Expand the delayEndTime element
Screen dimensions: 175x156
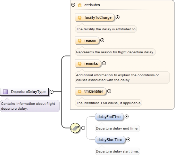[x=126, y=117]
